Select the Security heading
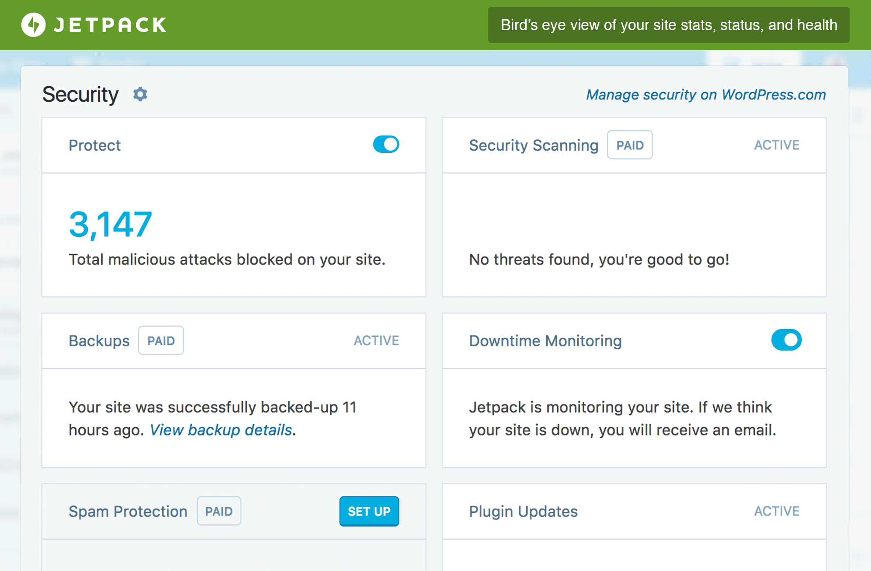 coord(80,94)
